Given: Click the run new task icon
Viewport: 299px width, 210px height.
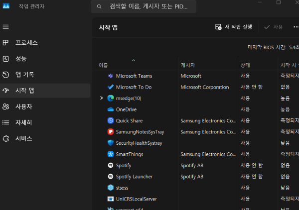Looking at the screenshot, I should tap(218, 27).
